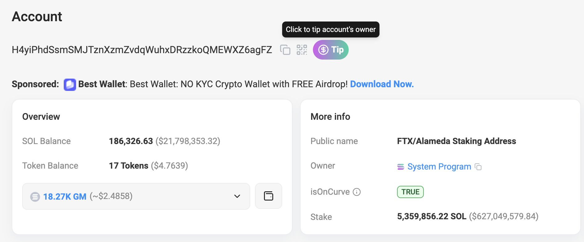Click the Best Wallet sponsor logo
The image size is (584, 242).
(x=70, y=84)
